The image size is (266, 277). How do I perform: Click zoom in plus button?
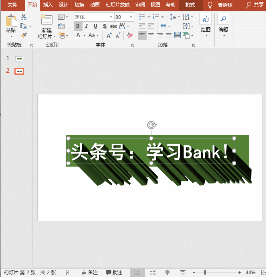point(240,273)
